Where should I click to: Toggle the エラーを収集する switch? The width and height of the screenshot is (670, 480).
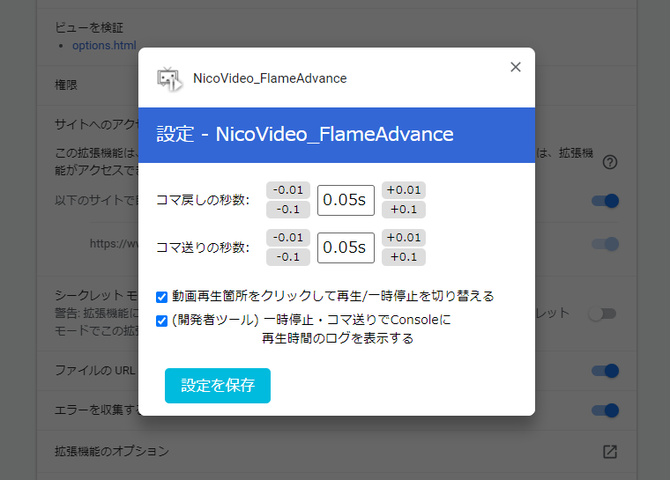coord(605,410)
